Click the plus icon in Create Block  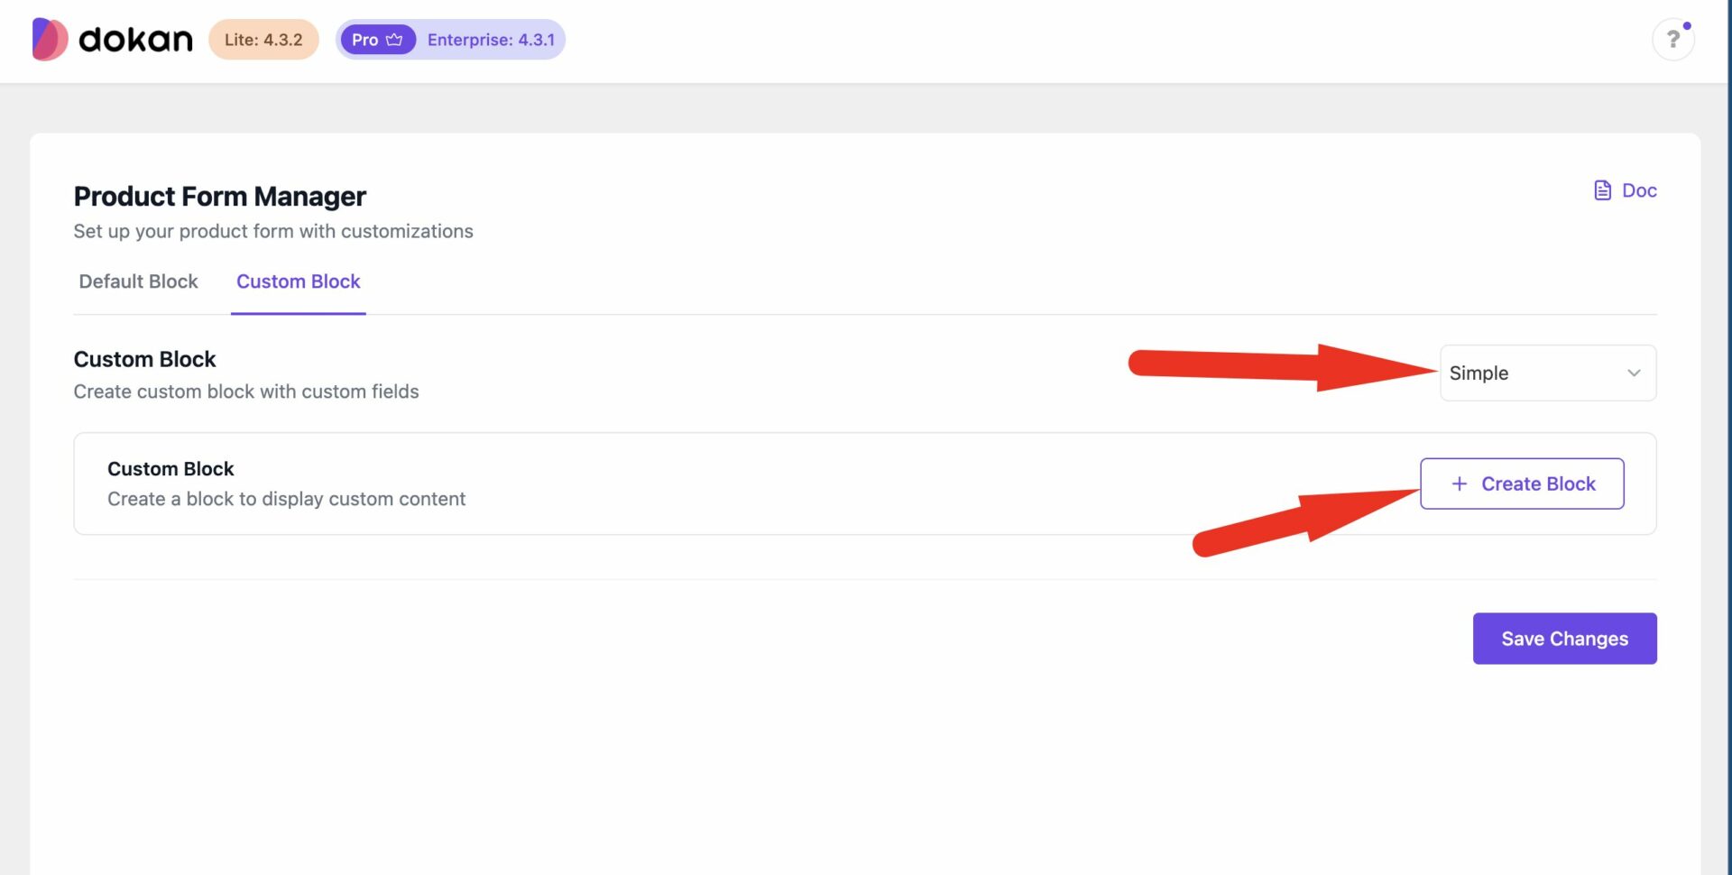pos(1459,484)
